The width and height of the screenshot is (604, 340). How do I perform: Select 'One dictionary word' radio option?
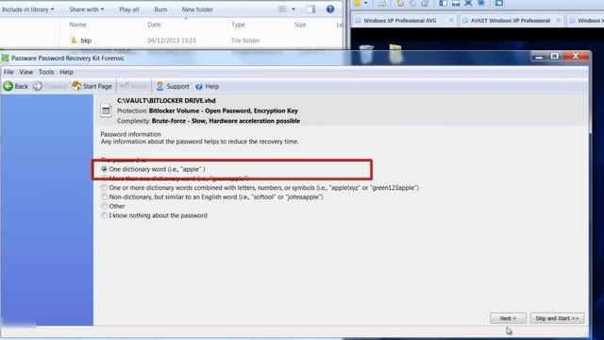[x=104, y=169]
